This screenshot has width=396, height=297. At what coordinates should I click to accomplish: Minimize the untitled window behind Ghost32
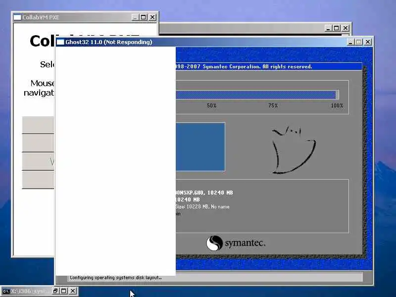(328, 28)
